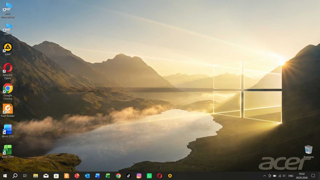Screen dimensions: 320x180
Task: Open the Mail app on the taskbar
Action: [46, 176]
